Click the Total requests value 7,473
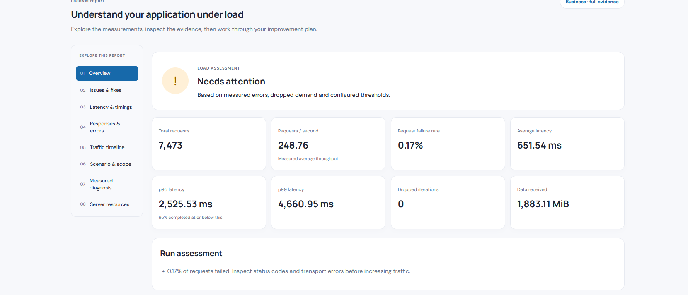The width and height of the screenshot is (688, 295). pos(170,145)
